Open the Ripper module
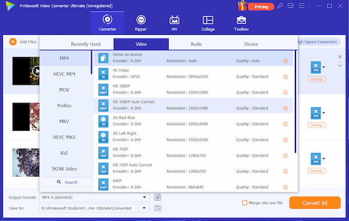 coord(141,23)
